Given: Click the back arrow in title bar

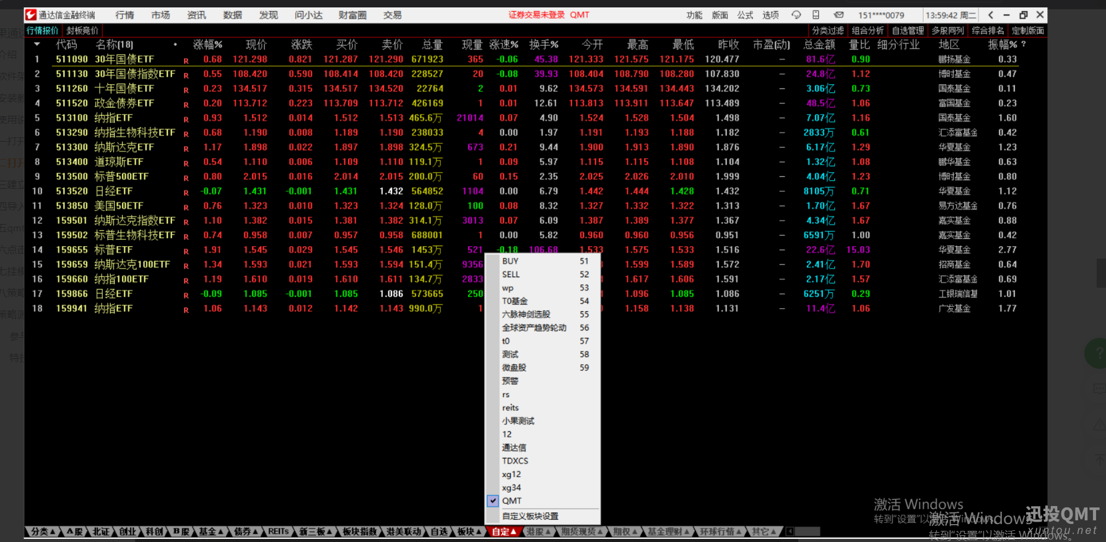Looking at the screenshot, I should coord(991,15).
